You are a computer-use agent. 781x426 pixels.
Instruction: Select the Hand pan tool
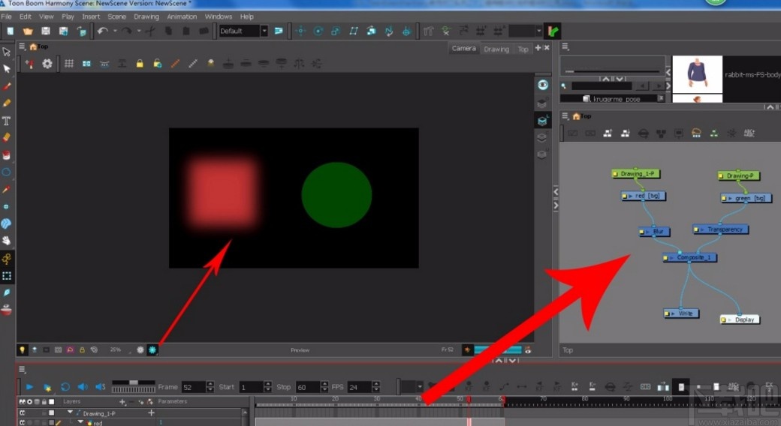pyautogui.click(x=7, y=240)
